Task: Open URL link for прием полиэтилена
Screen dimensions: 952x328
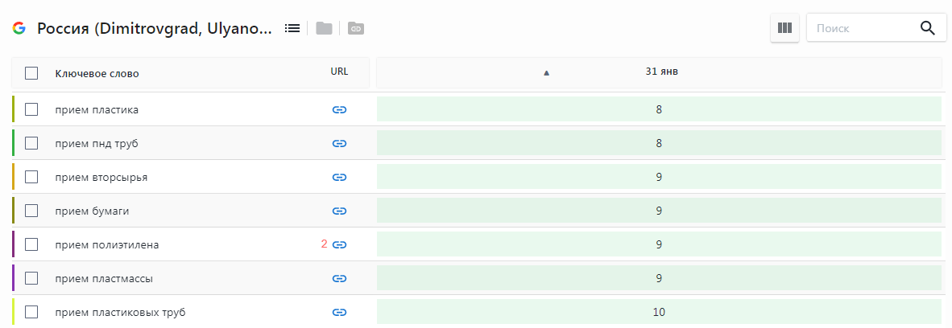Action: point(339,244)
